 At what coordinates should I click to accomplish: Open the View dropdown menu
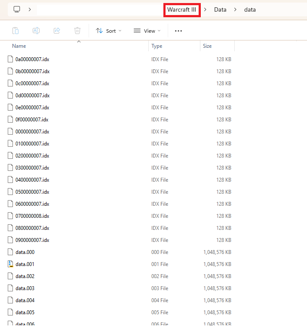[x=147, y=31]
